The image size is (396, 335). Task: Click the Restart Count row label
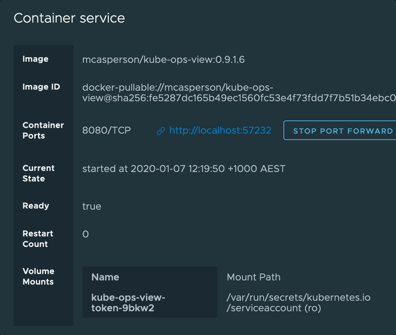38,239
